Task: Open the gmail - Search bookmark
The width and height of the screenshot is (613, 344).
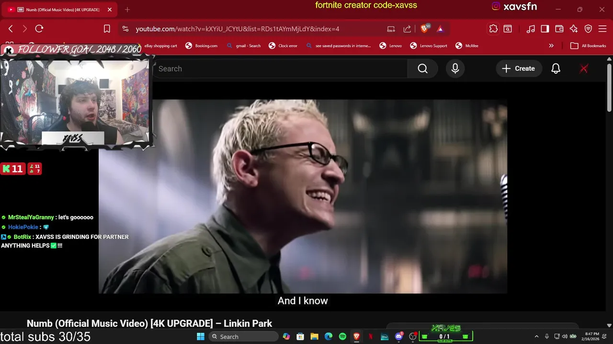Action: tap(244, 46)
